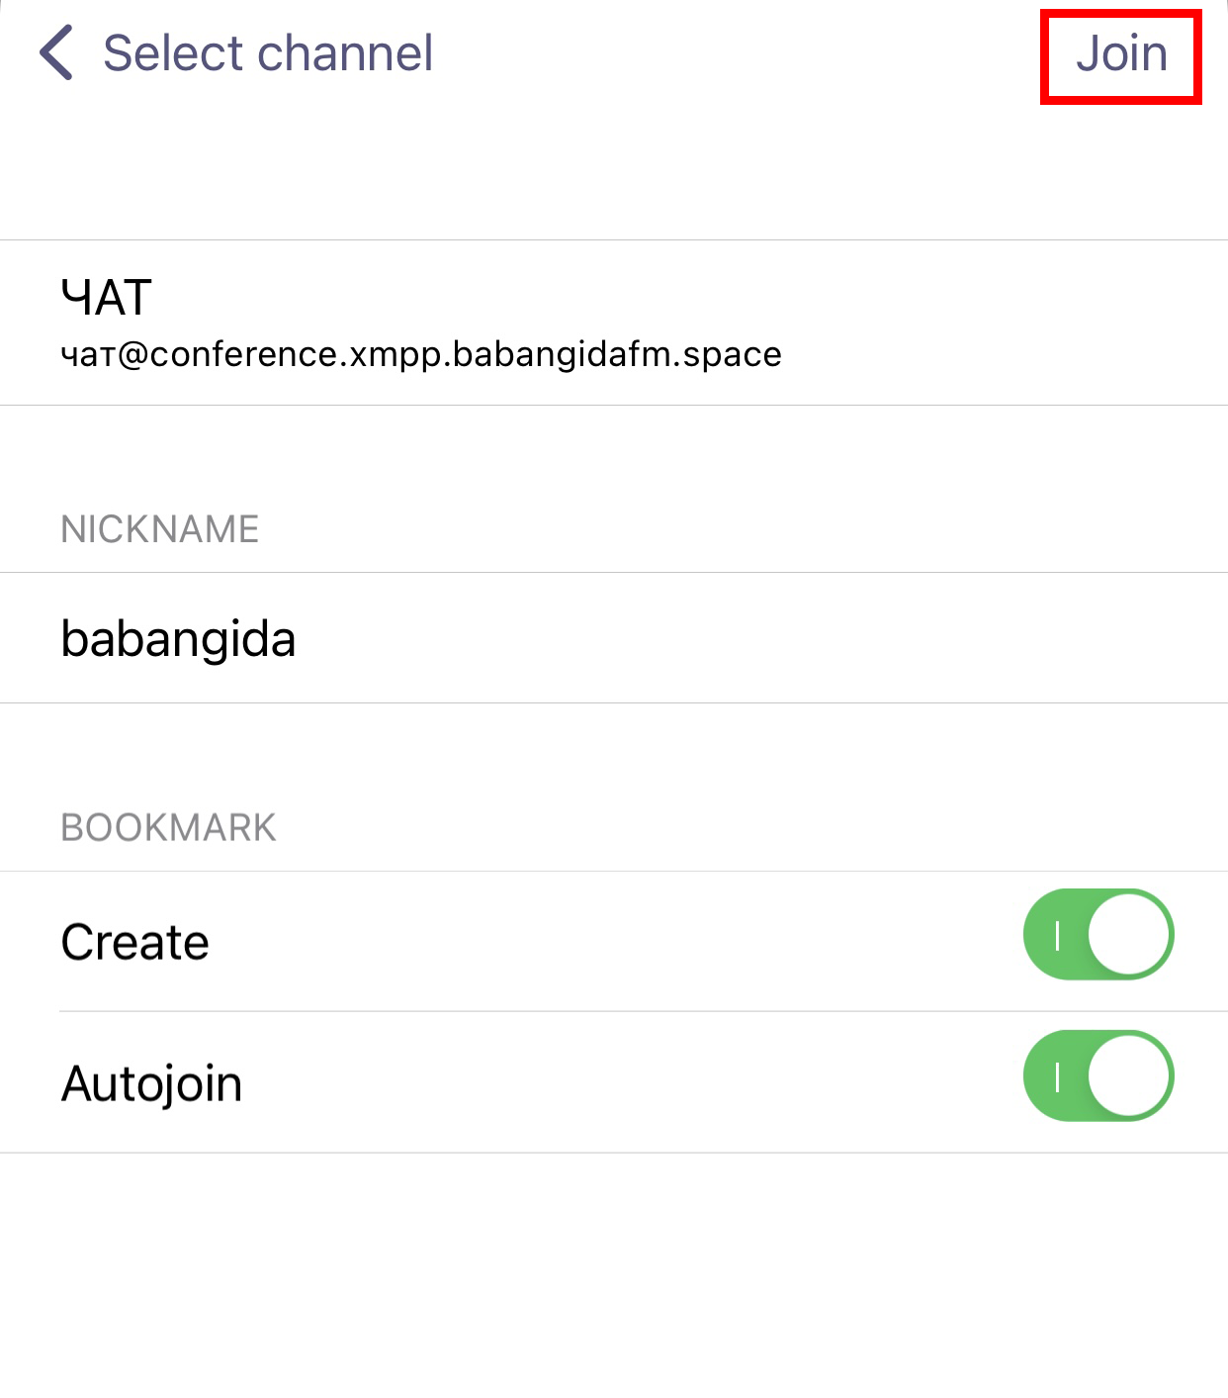Click the Autojoin label text

pyautogui.click(x=152, y=1083)
